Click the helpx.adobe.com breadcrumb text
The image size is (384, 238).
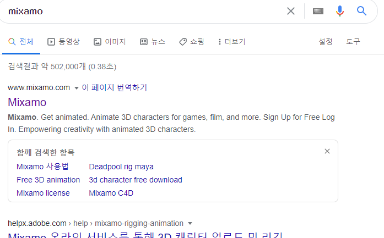point(95,223)
